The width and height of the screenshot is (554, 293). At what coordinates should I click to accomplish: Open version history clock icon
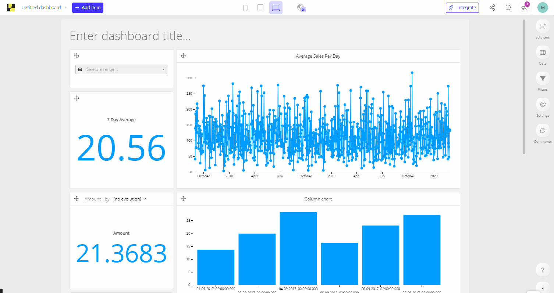click(508, 8)
